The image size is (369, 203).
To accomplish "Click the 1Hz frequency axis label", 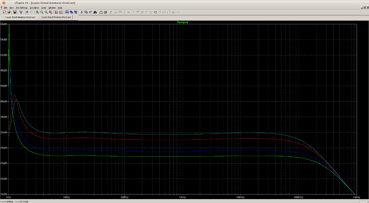I will (9, 197).
